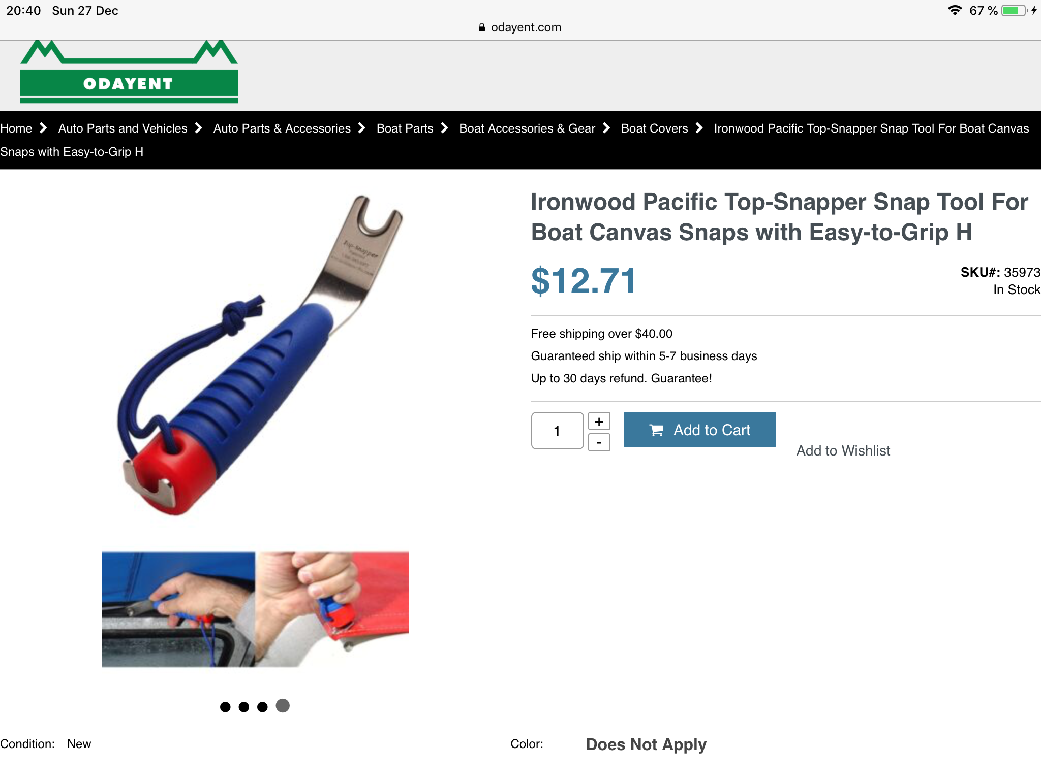Click the chevron after Boat Parts breadcrumb
The width and height of the screenshot is (1041, 780).
445,128
